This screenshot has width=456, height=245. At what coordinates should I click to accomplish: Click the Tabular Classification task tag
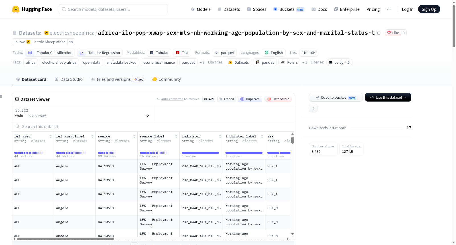pyautogui.click(x=50, y=53)
